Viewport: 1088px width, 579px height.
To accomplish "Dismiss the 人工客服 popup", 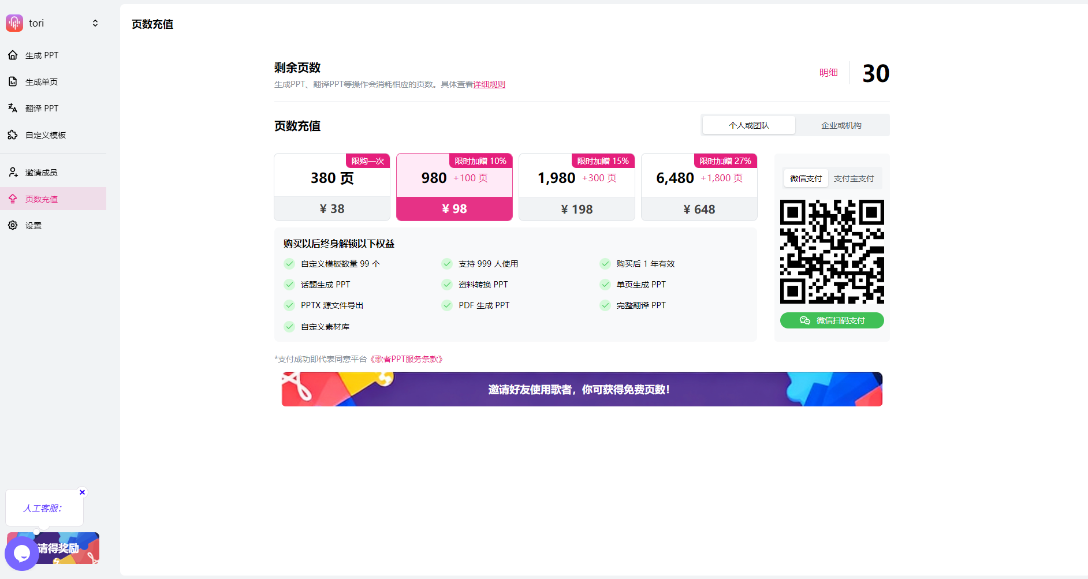I will 82,492.
